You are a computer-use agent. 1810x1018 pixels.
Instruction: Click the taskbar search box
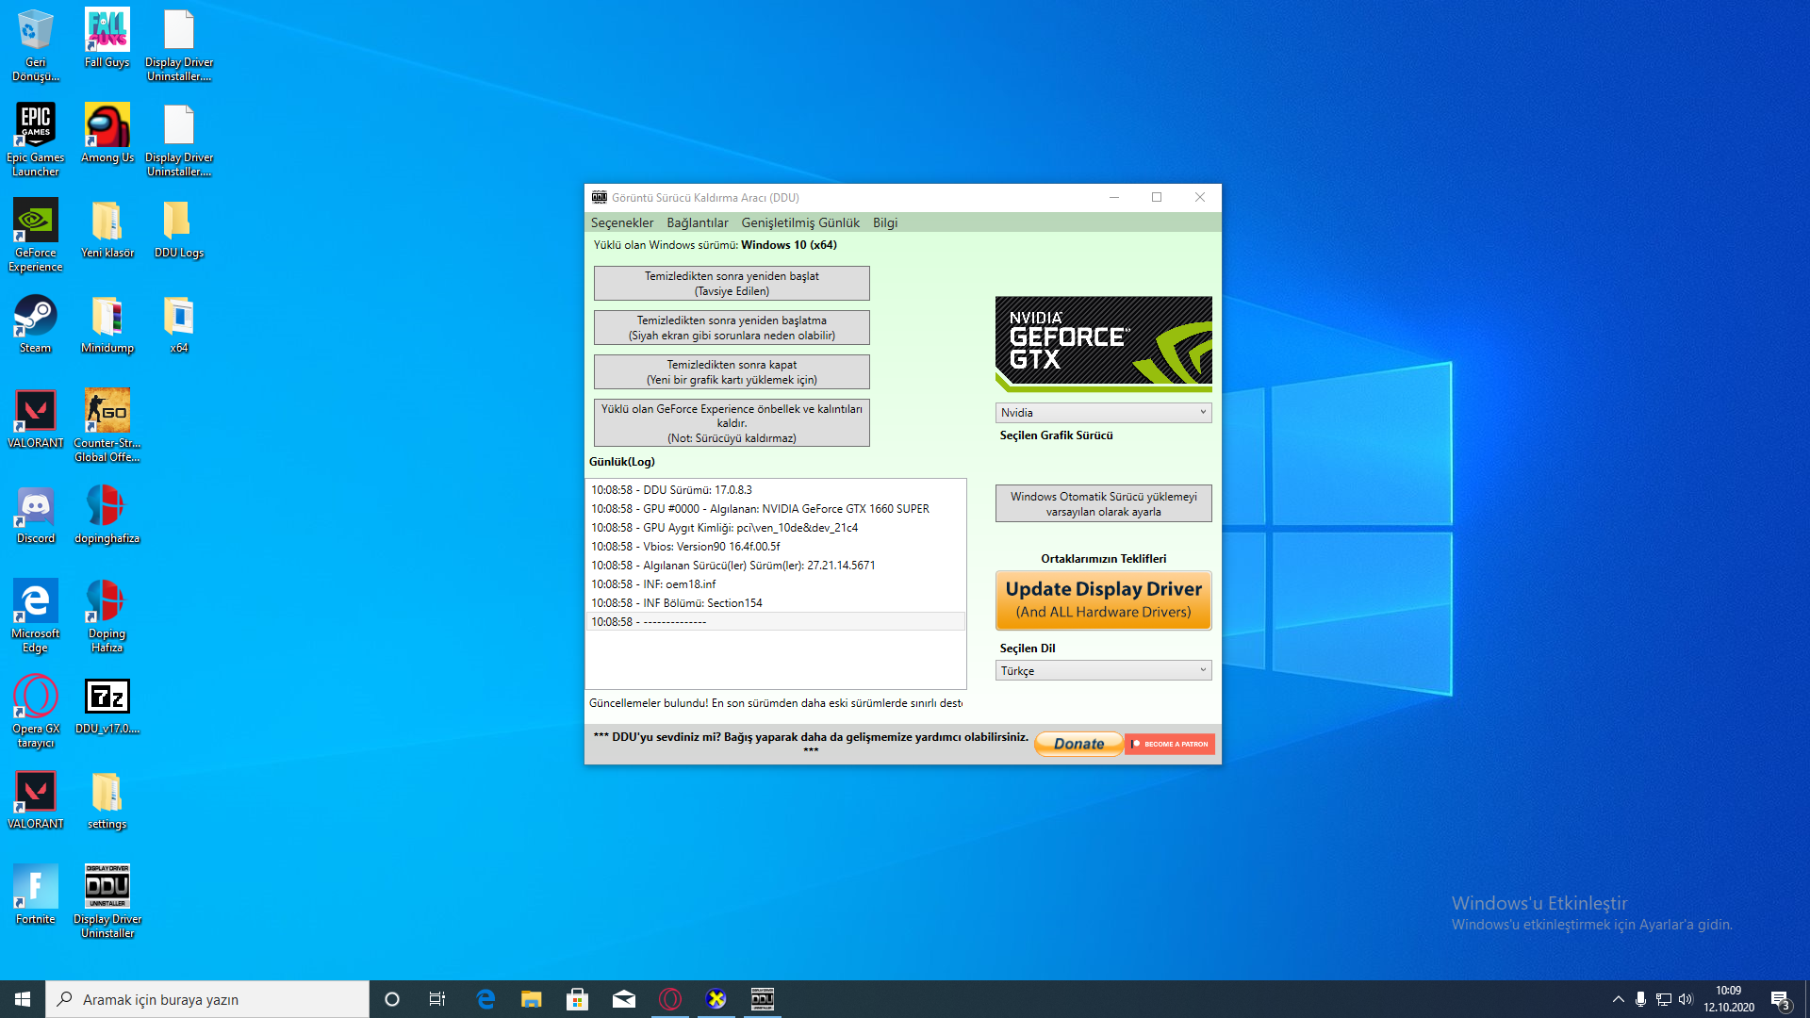(207, 999)
